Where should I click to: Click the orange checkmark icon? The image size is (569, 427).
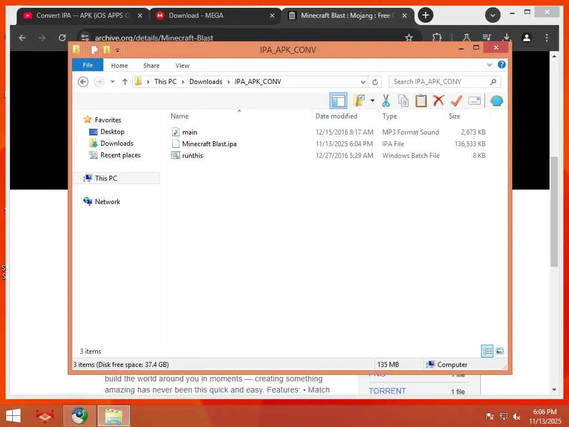click(x=456, y=101)
